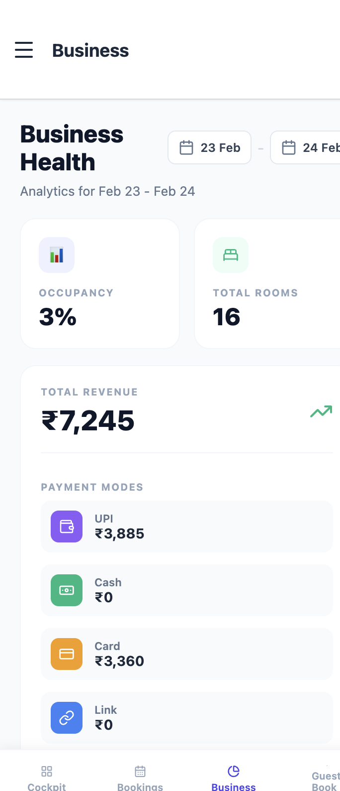Click the total rooms bed icon

click(231, 255)
